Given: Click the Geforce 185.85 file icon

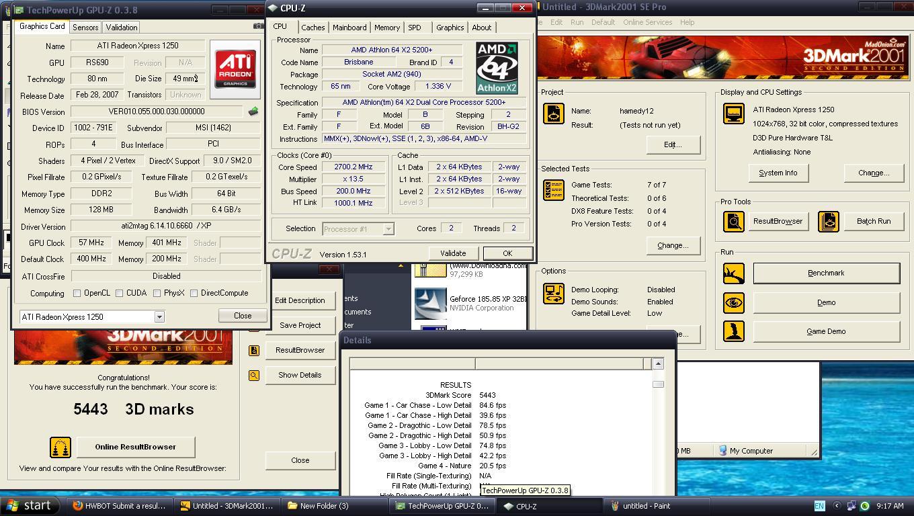Looking at the screenshot, I should point(430,304).
